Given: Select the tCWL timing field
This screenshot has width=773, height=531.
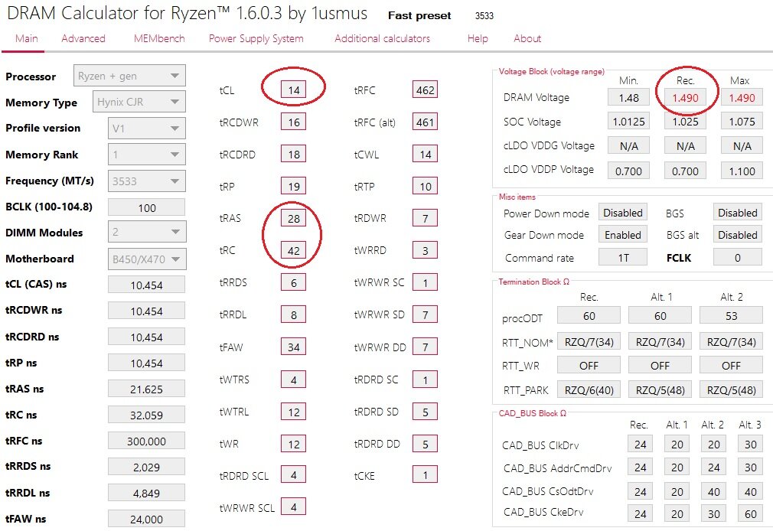Looking at the screenshot, I should [425, 155].
